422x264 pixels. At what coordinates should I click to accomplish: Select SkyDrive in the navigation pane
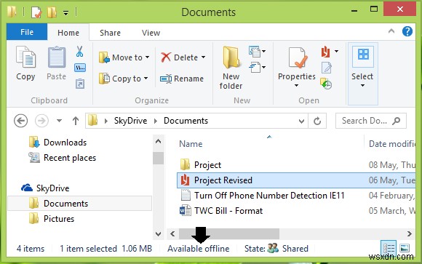point(45,188)
